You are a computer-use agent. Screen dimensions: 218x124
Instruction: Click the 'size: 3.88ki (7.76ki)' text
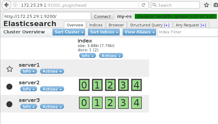[x=96, y=45]
